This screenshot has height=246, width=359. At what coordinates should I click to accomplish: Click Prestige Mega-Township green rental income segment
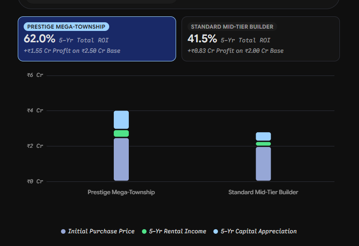coord(121,133)
